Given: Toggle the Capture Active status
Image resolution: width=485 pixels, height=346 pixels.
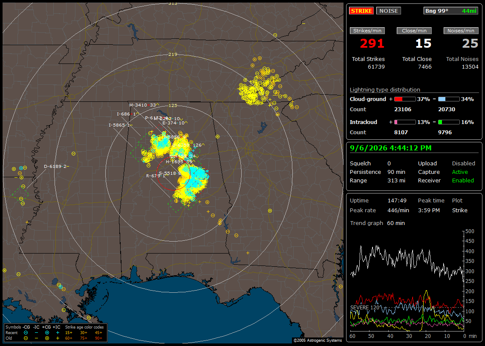Looking at the screenshot, I should [459, 172].
